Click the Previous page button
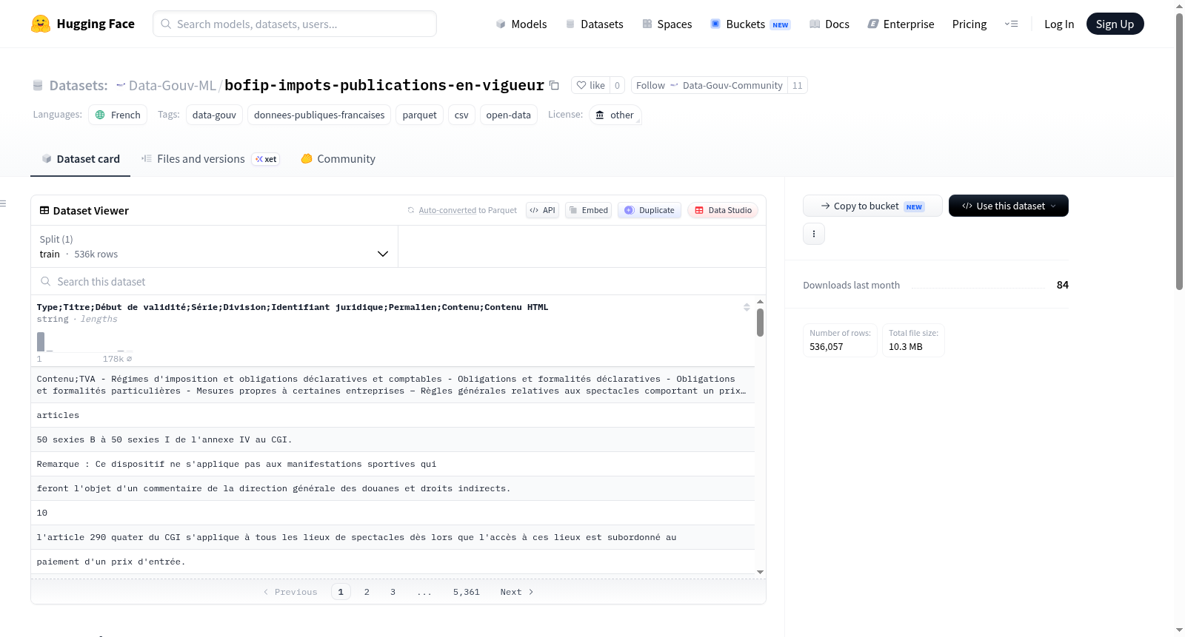 click(x=290, y=592)
